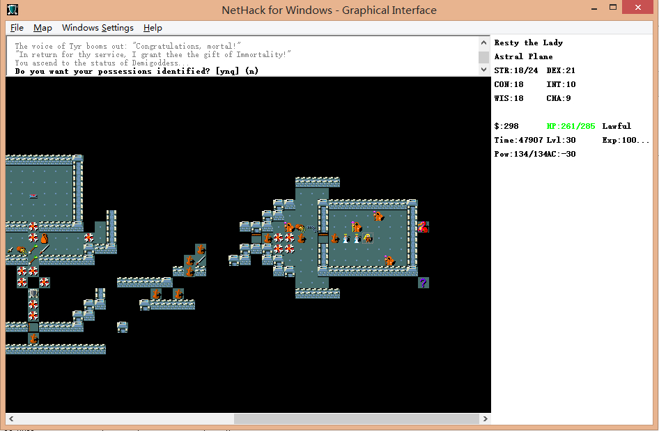The width and height of the screenshot is (659, 431).
Task: Click the WIS:18 stat
Action: click(x=509, y=98)
